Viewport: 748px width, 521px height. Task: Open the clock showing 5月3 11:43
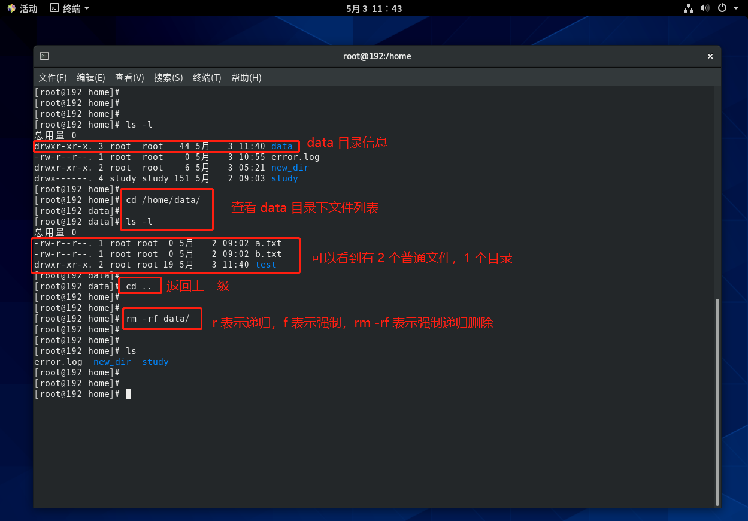coord(374,8)
